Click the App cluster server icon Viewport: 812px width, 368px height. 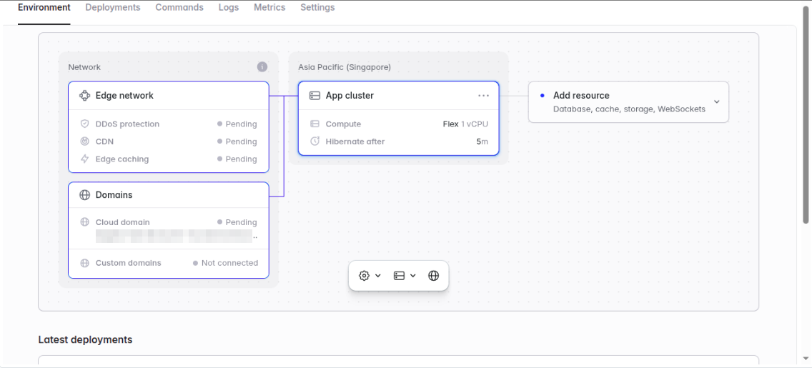(315, 96)
